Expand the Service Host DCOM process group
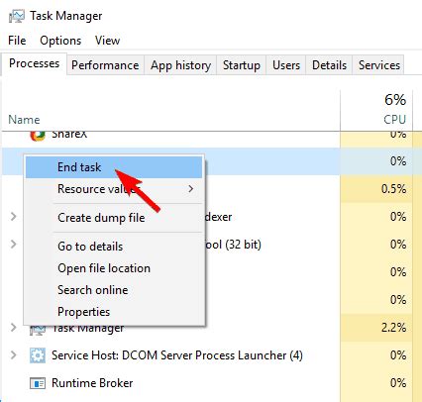 (13, 355)
